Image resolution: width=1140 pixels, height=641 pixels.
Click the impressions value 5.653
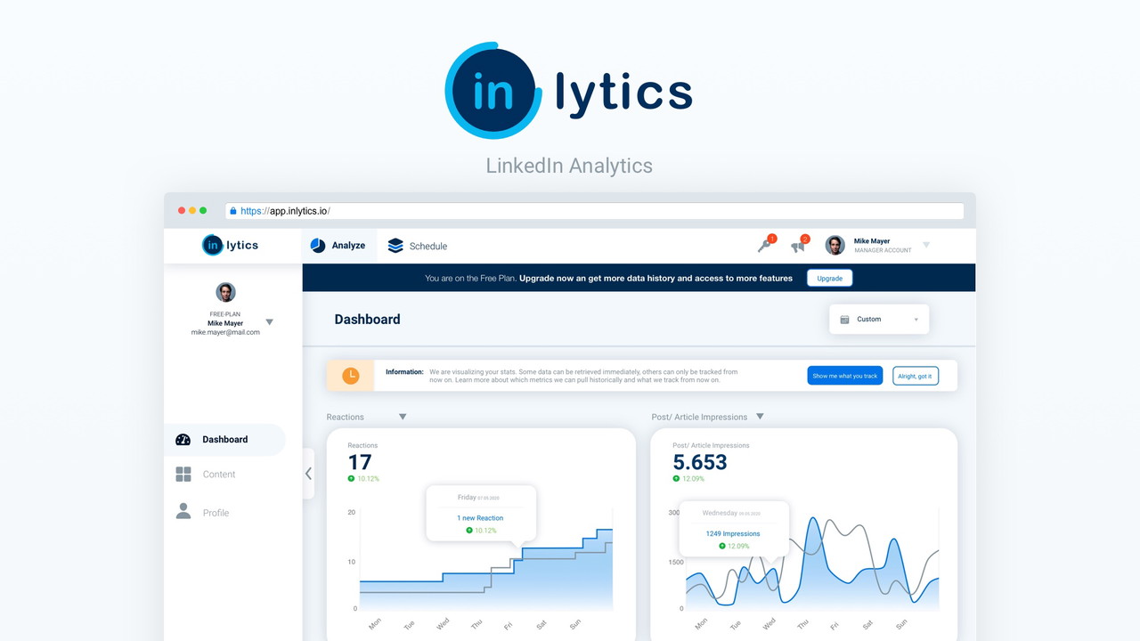pos(700,462)
